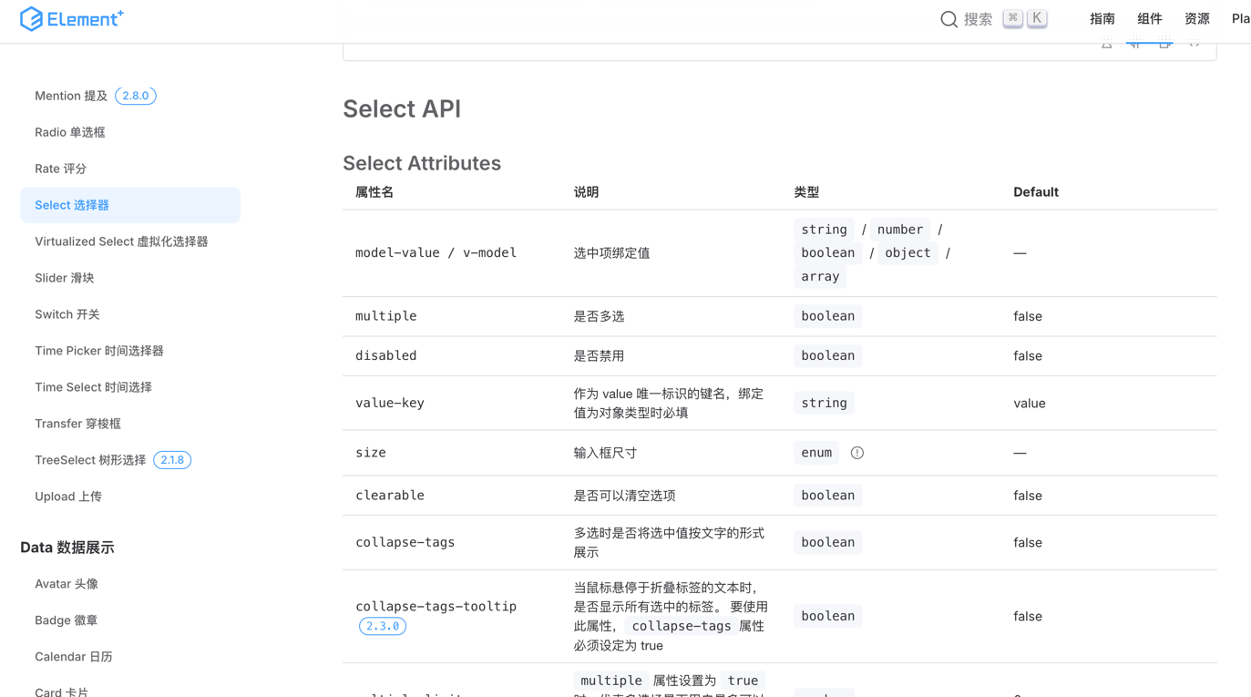Open the 指南 guide menu
The image size is (1251, 697).
[x=1102, y=19]
